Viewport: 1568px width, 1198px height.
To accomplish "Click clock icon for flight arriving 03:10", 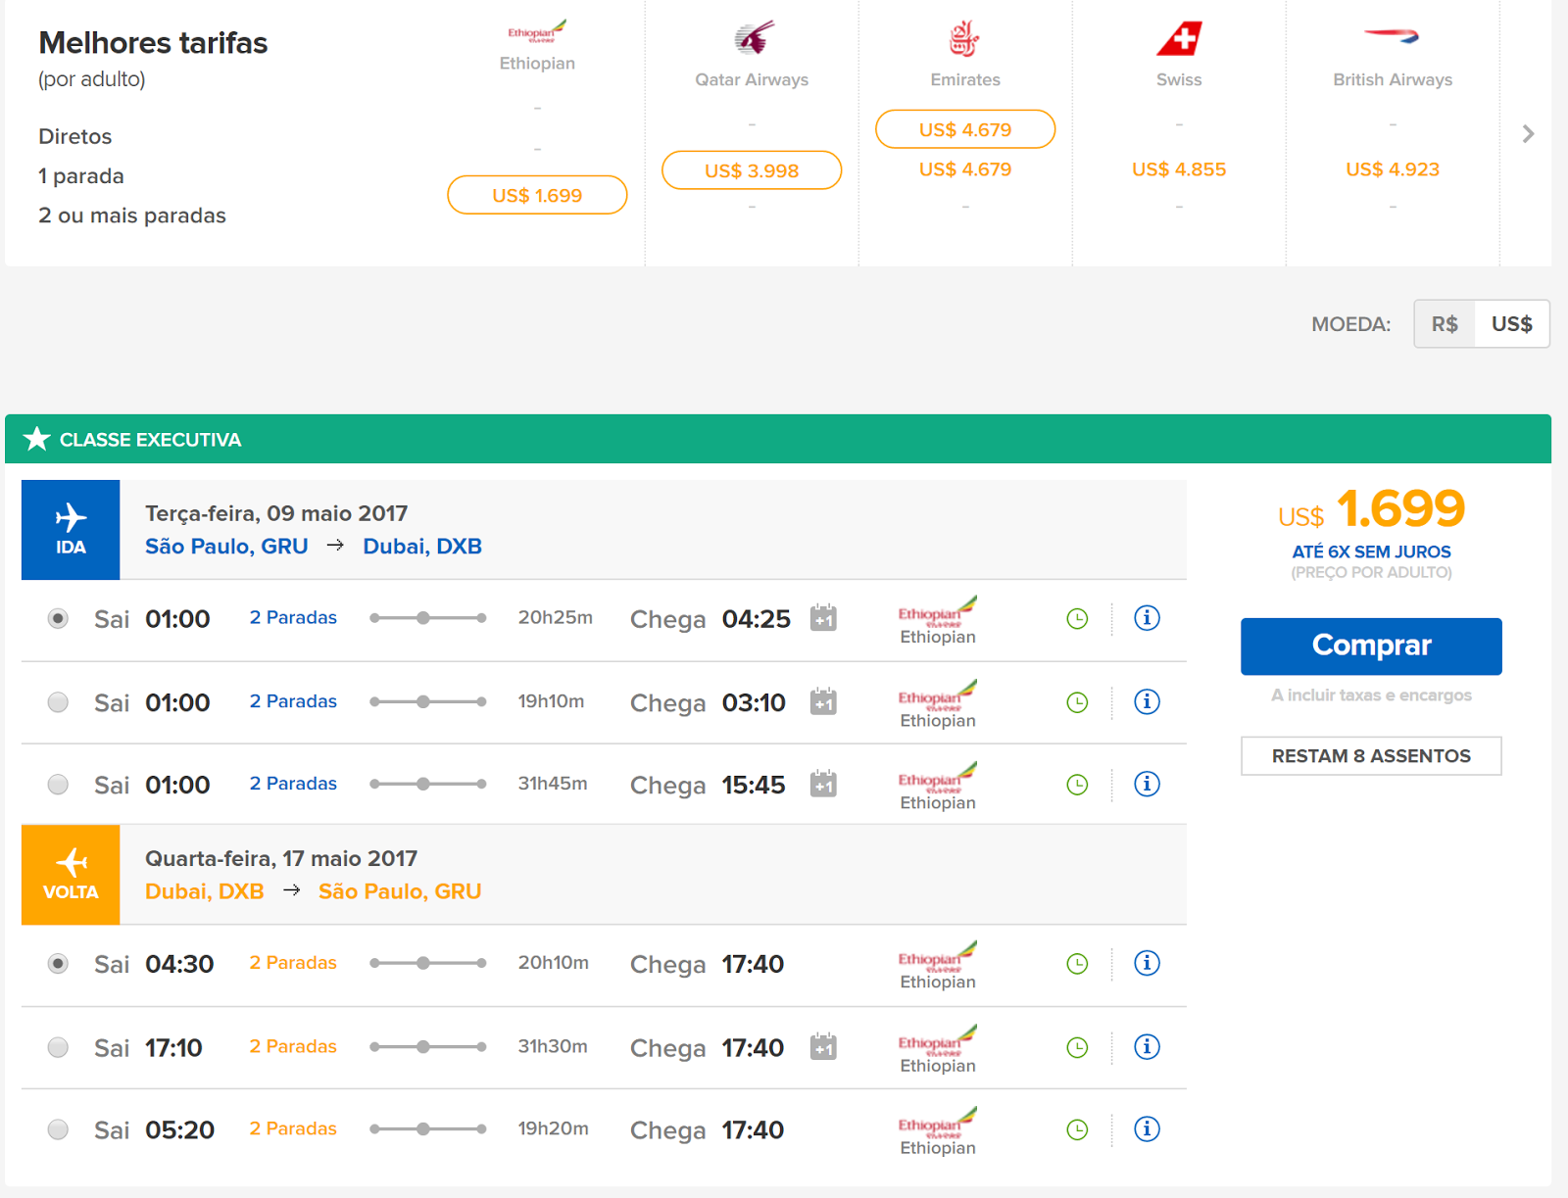I will click(1077, 702).
